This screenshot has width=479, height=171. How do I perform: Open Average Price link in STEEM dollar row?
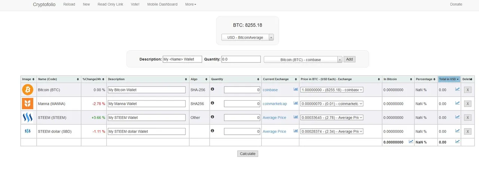(x=274, y=131)
